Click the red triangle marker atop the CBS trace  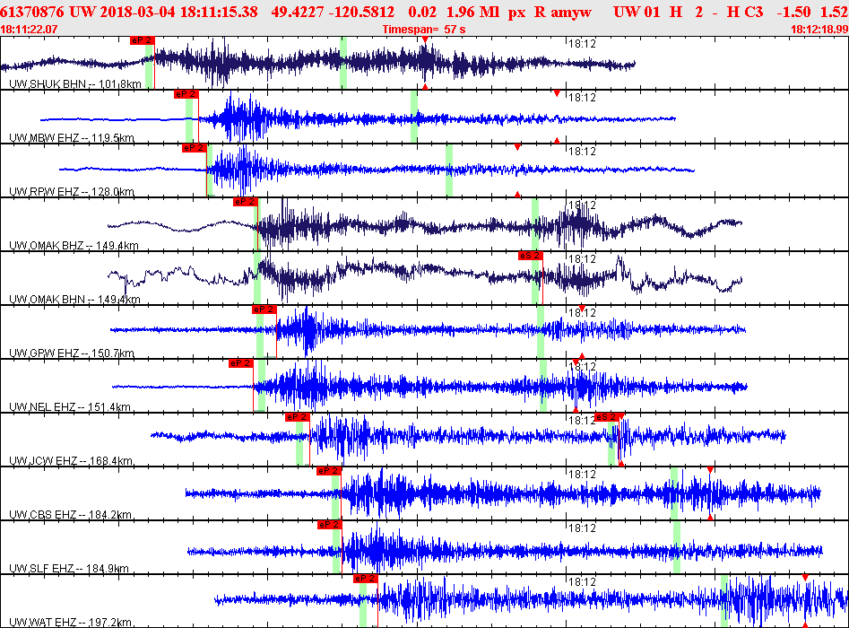tap(710, 470)
